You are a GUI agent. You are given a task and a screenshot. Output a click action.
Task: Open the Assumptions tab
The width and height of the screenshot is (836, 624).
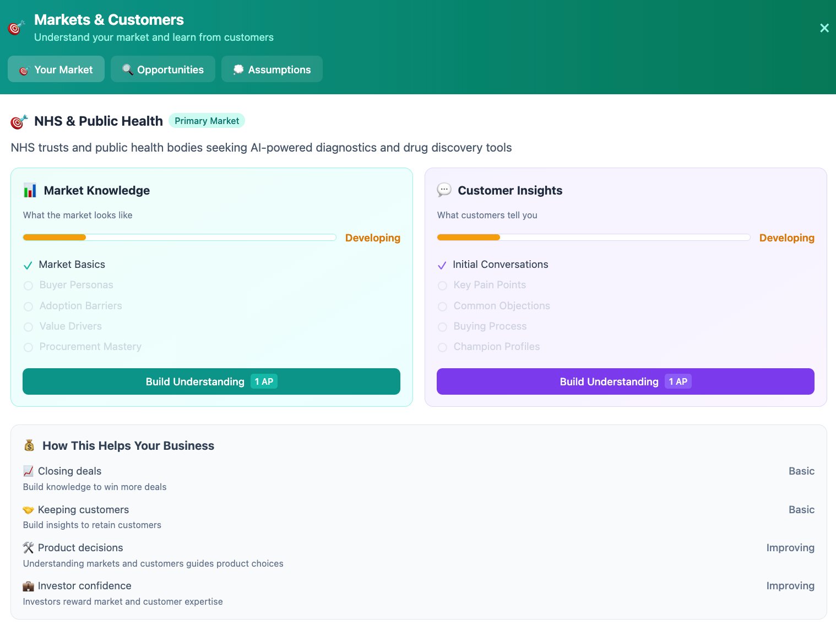[272, 69]
